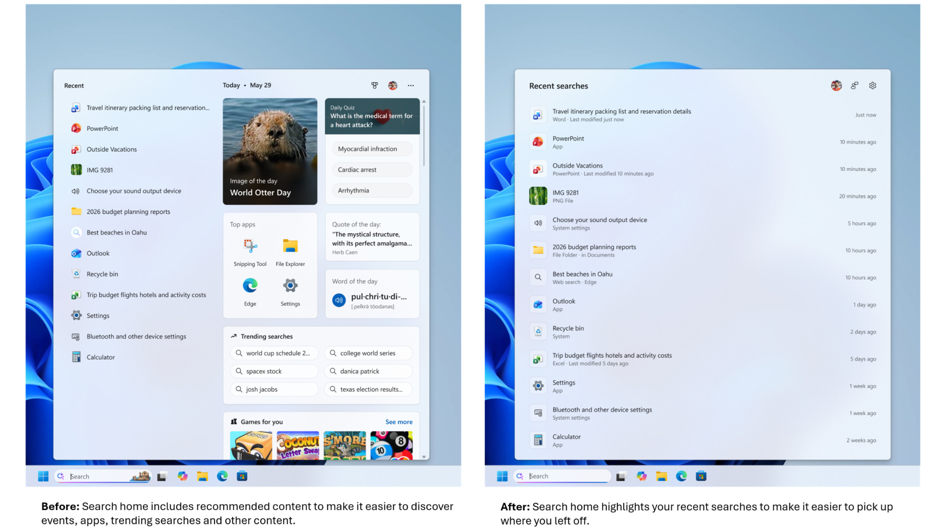This screenshot has width=944, height=531.
Task: Open the rewards trophy icon in Before panel
Action: pyautogui.click(x=374, y=85)
